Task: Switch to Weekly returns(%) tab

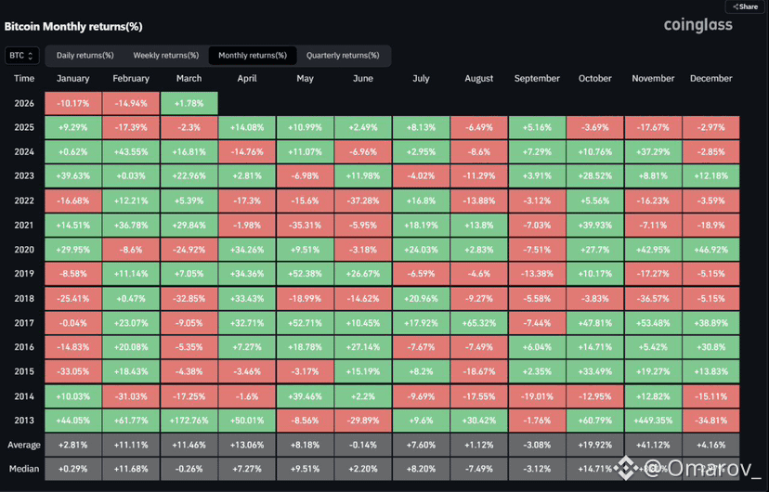Action: click(166, 56)
